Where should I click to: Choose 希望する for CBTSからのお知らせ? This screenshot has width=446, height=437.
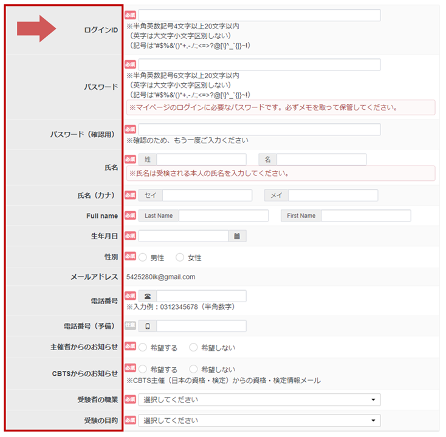click(x=143, y=369)
